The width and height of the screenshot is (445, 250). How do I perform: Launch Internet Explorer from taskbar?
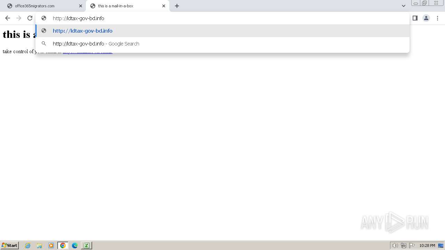(28, 245)
